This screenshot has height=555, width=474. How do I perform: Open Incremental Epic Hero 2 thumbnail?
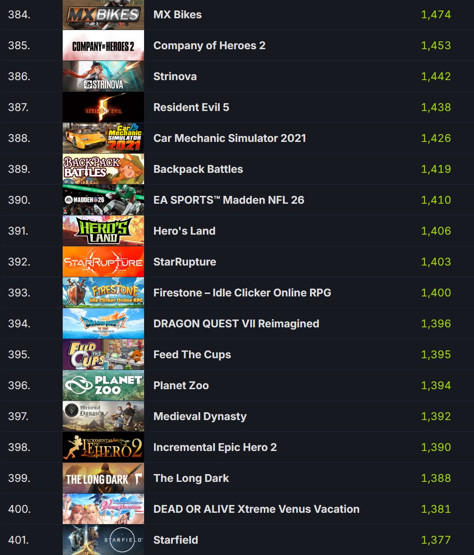click(x=103, y=447)
